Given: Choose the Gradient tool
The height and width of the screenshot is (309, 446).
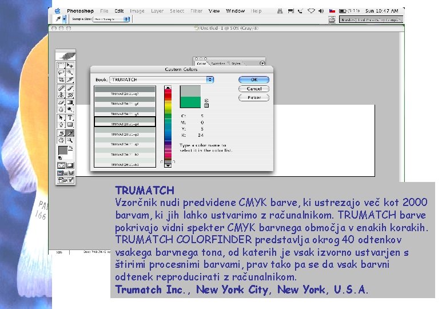Looking at the screenshot, I should (70, 102).
